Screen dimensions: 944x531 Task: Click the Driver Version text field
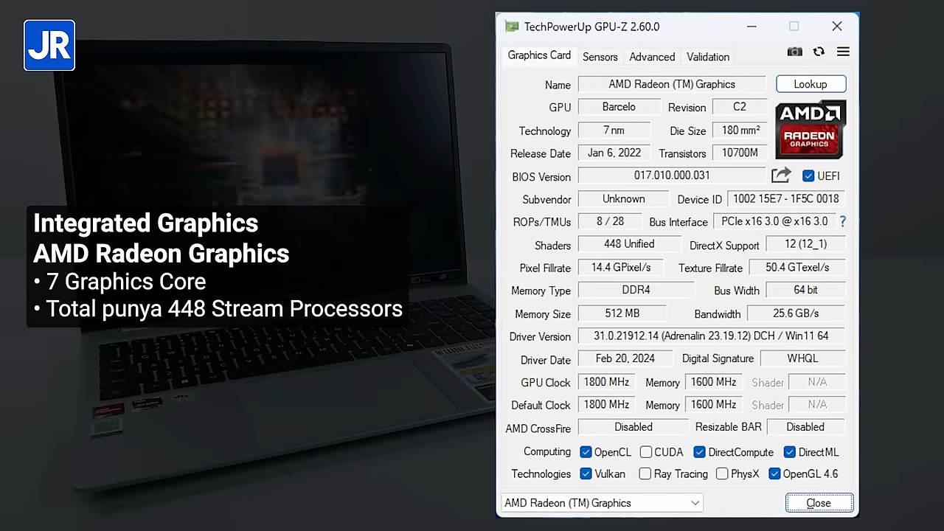[711, 336]
